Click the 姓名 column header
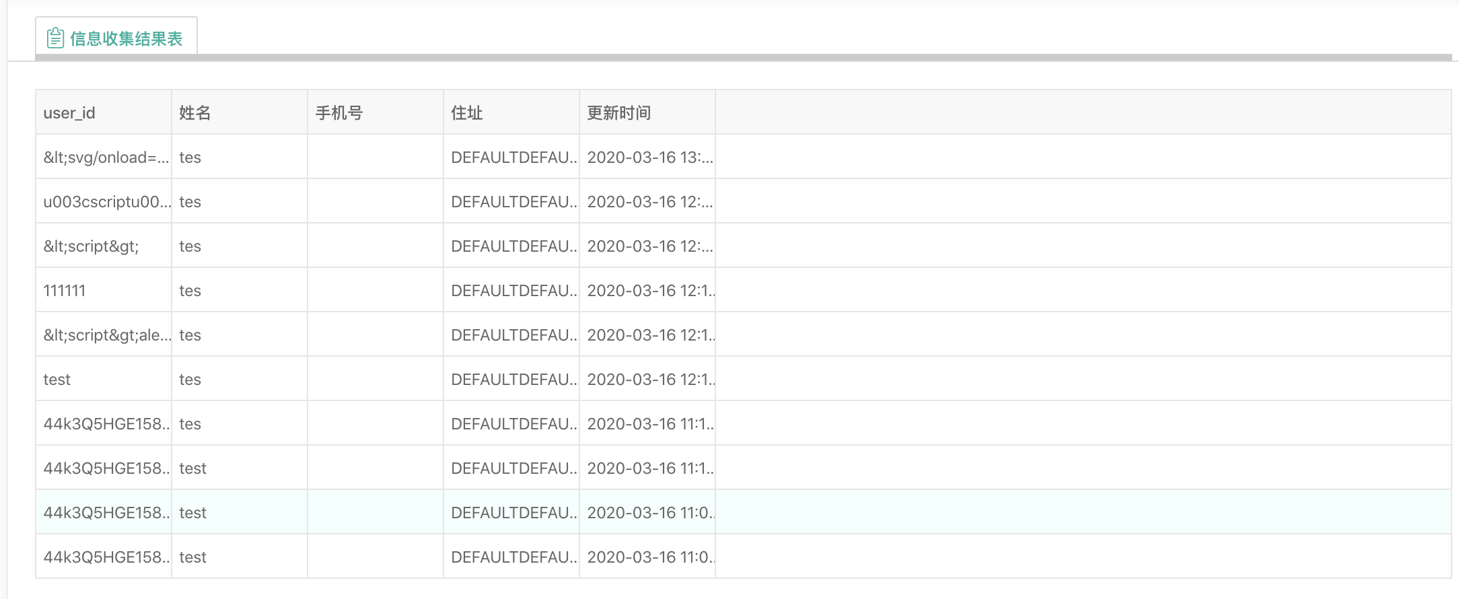Viewport: 1459px width, 599px height. click(x=195, y=113)
